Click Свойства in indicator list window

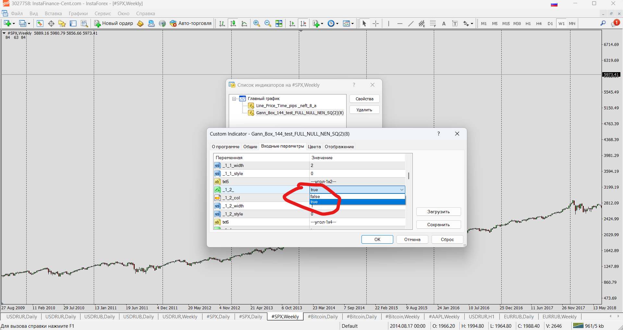point(364,99)
